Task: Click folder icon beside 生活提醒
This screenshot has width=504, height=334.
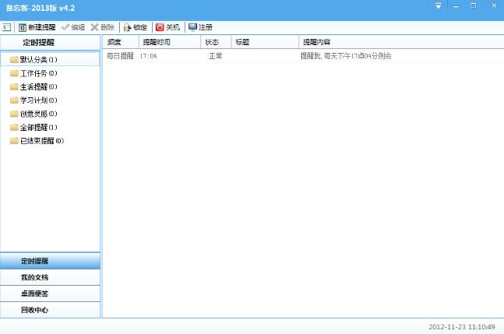Action: click(14, 86)
